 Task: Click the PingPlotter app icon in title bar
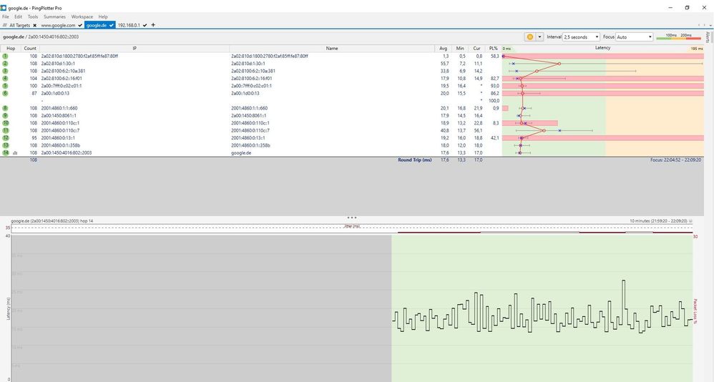[4, 8]
